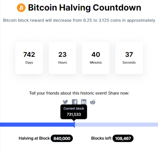The width and height of the screenshot is (158, 153).
Task: Select the 37 Seconds card
Action: [129, 58]
